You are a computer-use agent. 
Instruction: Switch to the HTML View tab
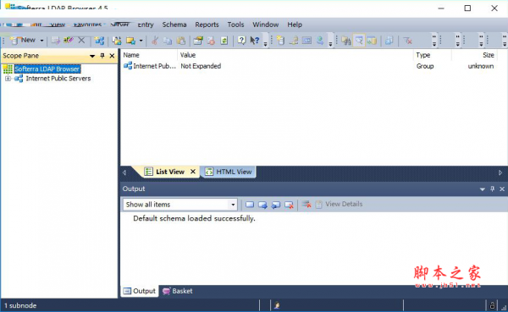229,172
